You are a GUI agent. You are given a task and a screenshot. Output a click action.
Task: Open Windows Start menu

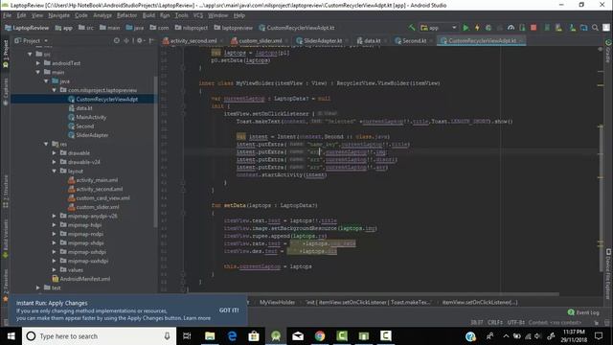pos(11,336)
